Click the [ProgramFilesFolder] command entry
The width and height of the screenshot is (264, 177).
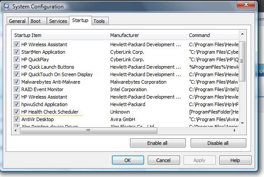[x=214, y=112]
